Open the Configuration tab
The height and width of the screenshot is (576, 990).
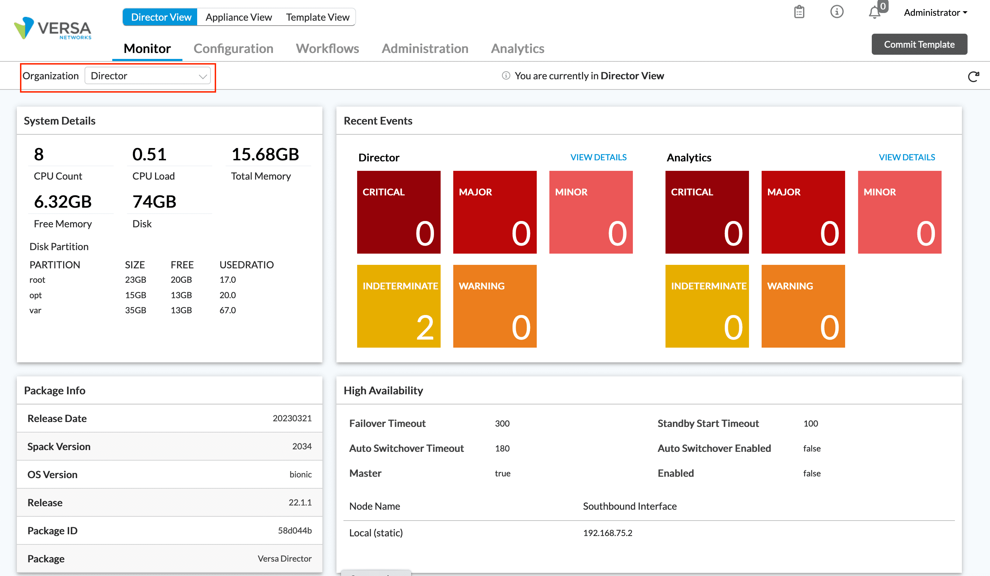[233, 48]
